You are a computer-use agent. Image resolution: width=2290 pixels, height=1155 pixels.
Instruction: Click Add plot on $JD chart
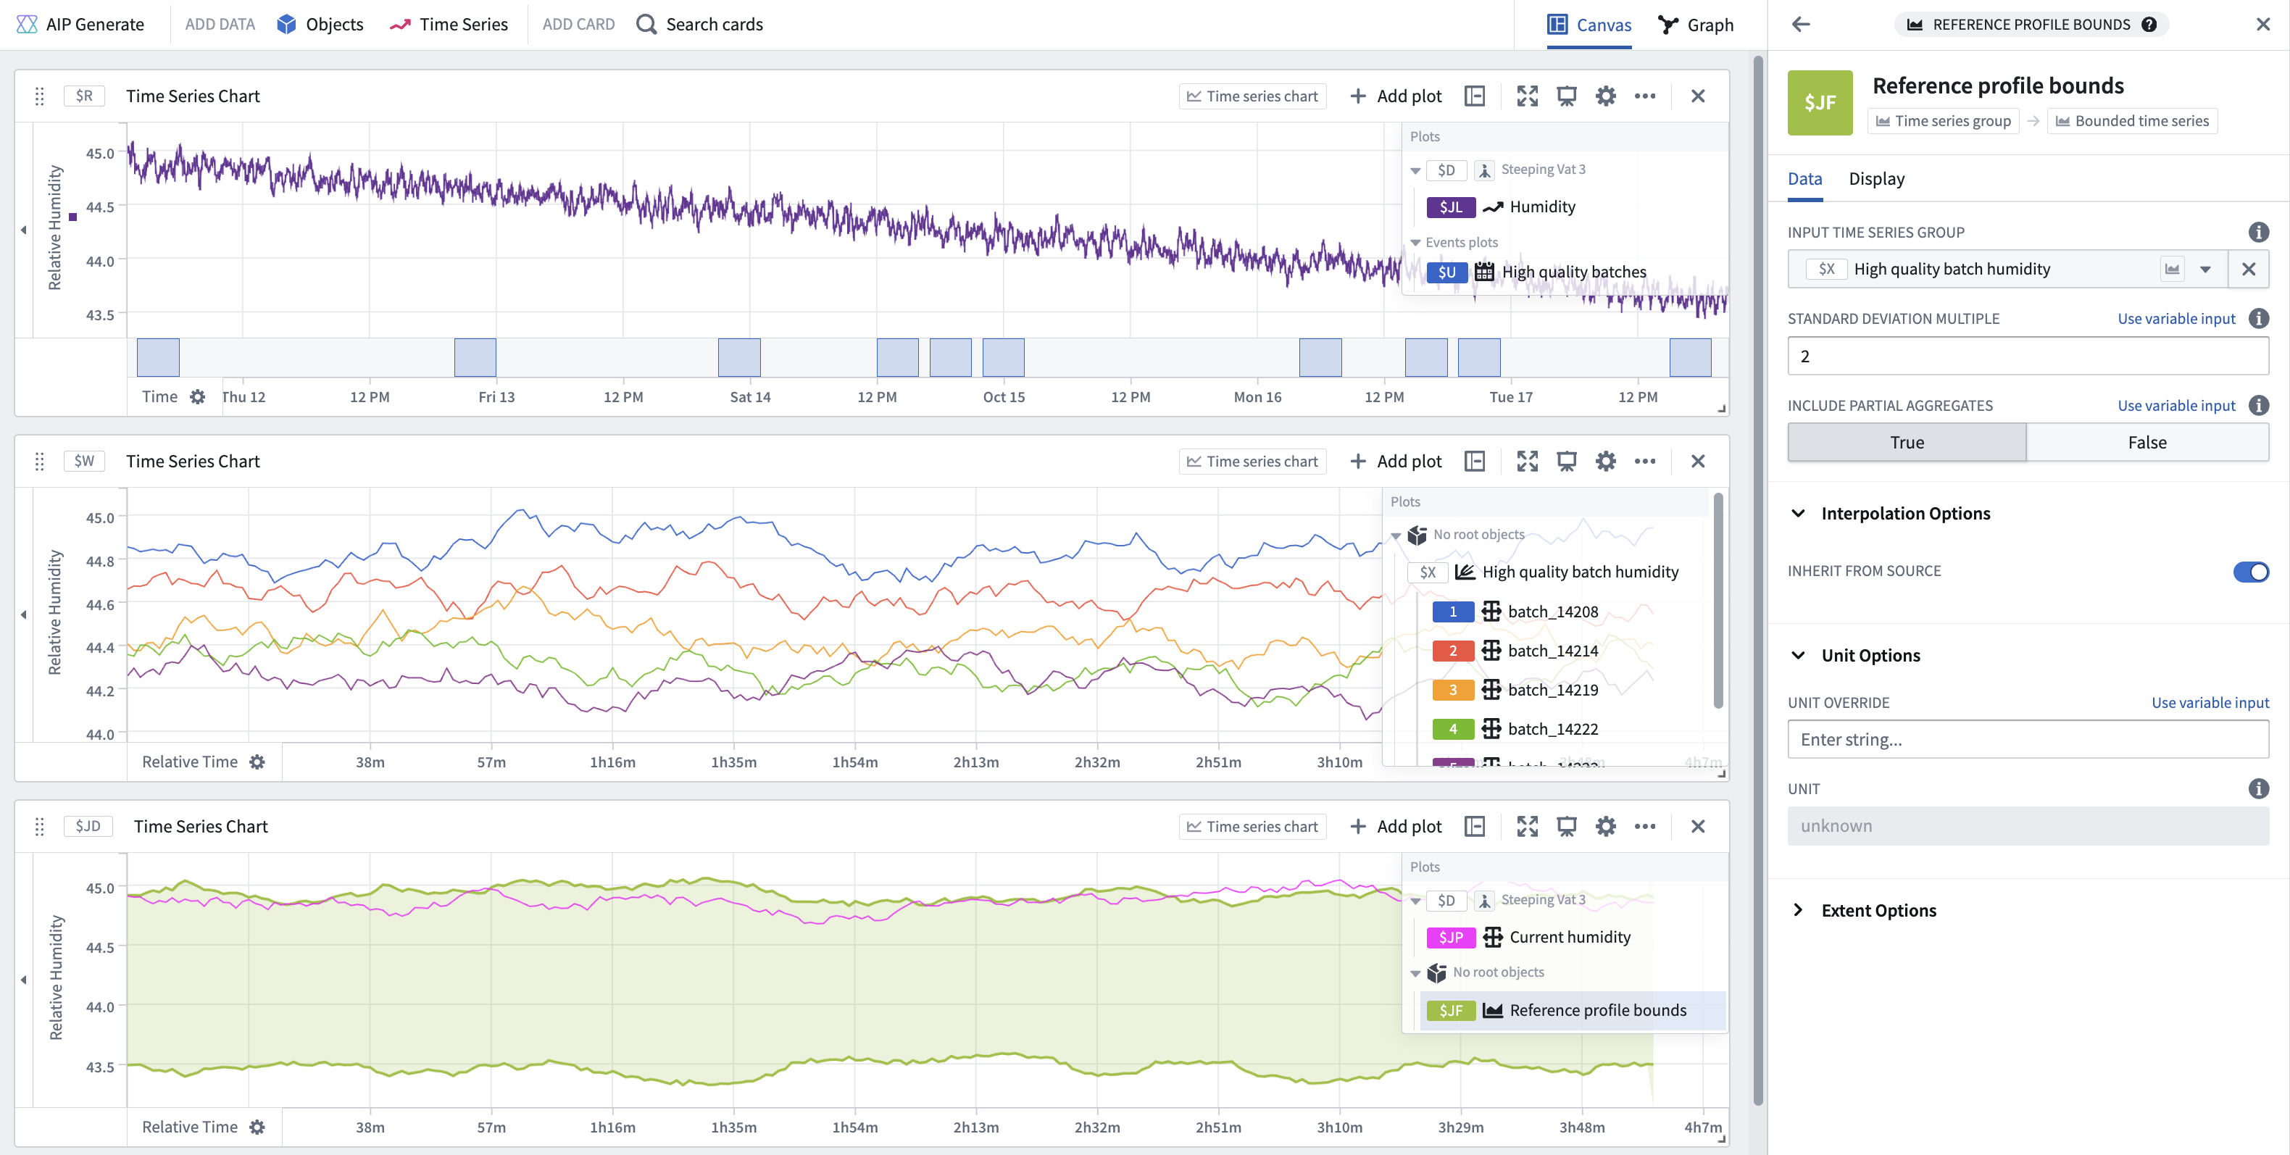[x=1395, y=827]
